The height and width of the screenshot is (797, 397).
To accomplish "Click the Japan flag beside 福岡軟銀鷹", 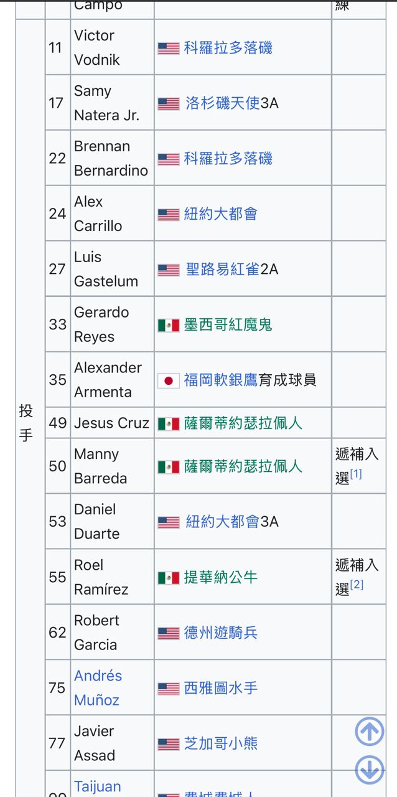I will click(168, 380).
